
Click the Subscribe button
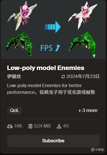click(53, 141)
